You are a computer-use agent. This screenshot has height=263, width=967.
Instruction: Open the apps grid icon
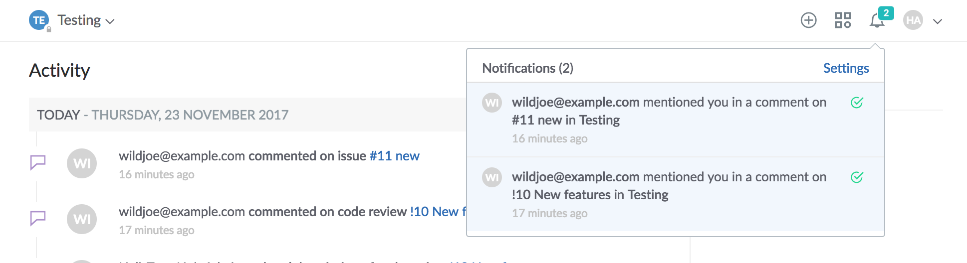843,20
